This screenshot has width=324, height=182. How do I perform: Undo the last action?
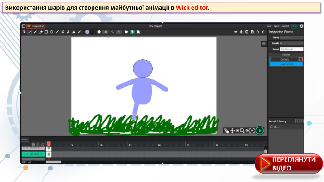click(258, 32)
